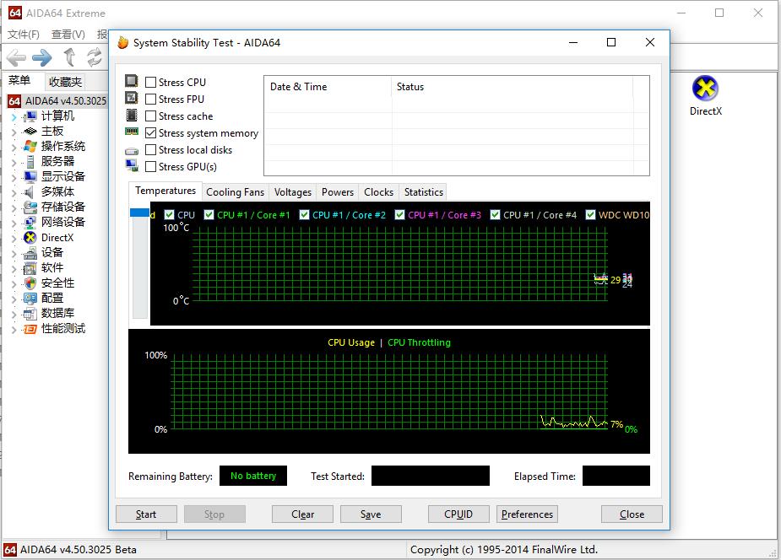Open the CPUID panel
The image size is (781, 560).
pyautogui.click(x=458, y=514)
